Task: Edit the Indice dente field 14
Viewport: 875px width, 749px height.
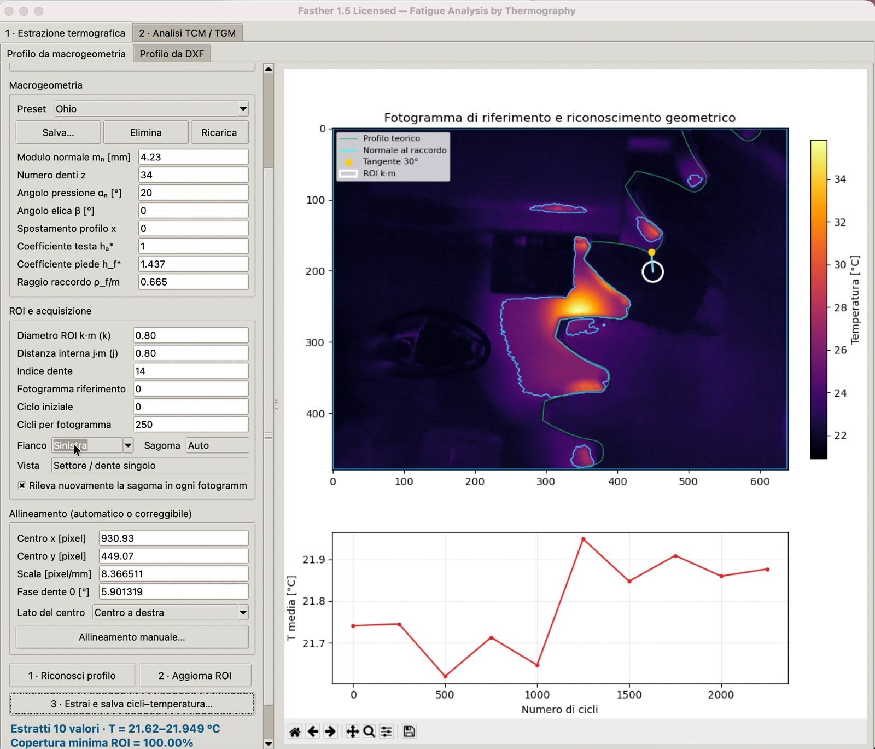Action: pyautogui.click(x=190, y=371)
